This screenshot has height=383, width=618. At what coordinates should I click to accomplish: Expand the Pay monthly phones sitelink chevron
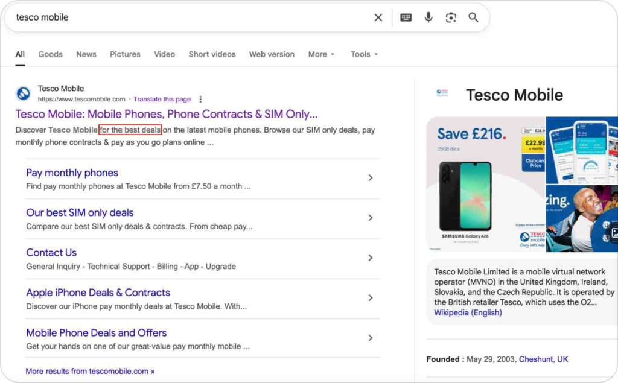tap(370, 177)
